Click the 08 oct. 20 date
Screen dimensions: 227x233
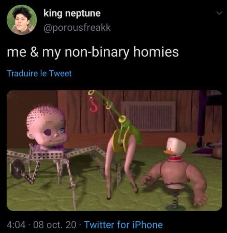55,225
